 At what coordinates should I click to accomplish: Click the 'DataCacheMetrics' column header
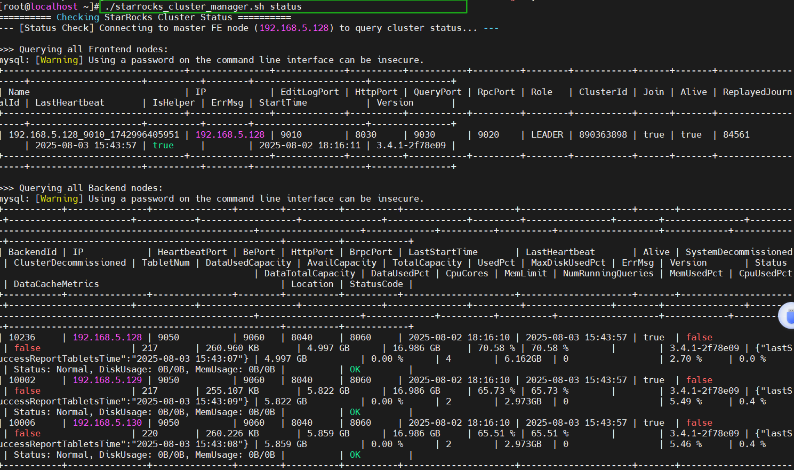tap(57, 284)
